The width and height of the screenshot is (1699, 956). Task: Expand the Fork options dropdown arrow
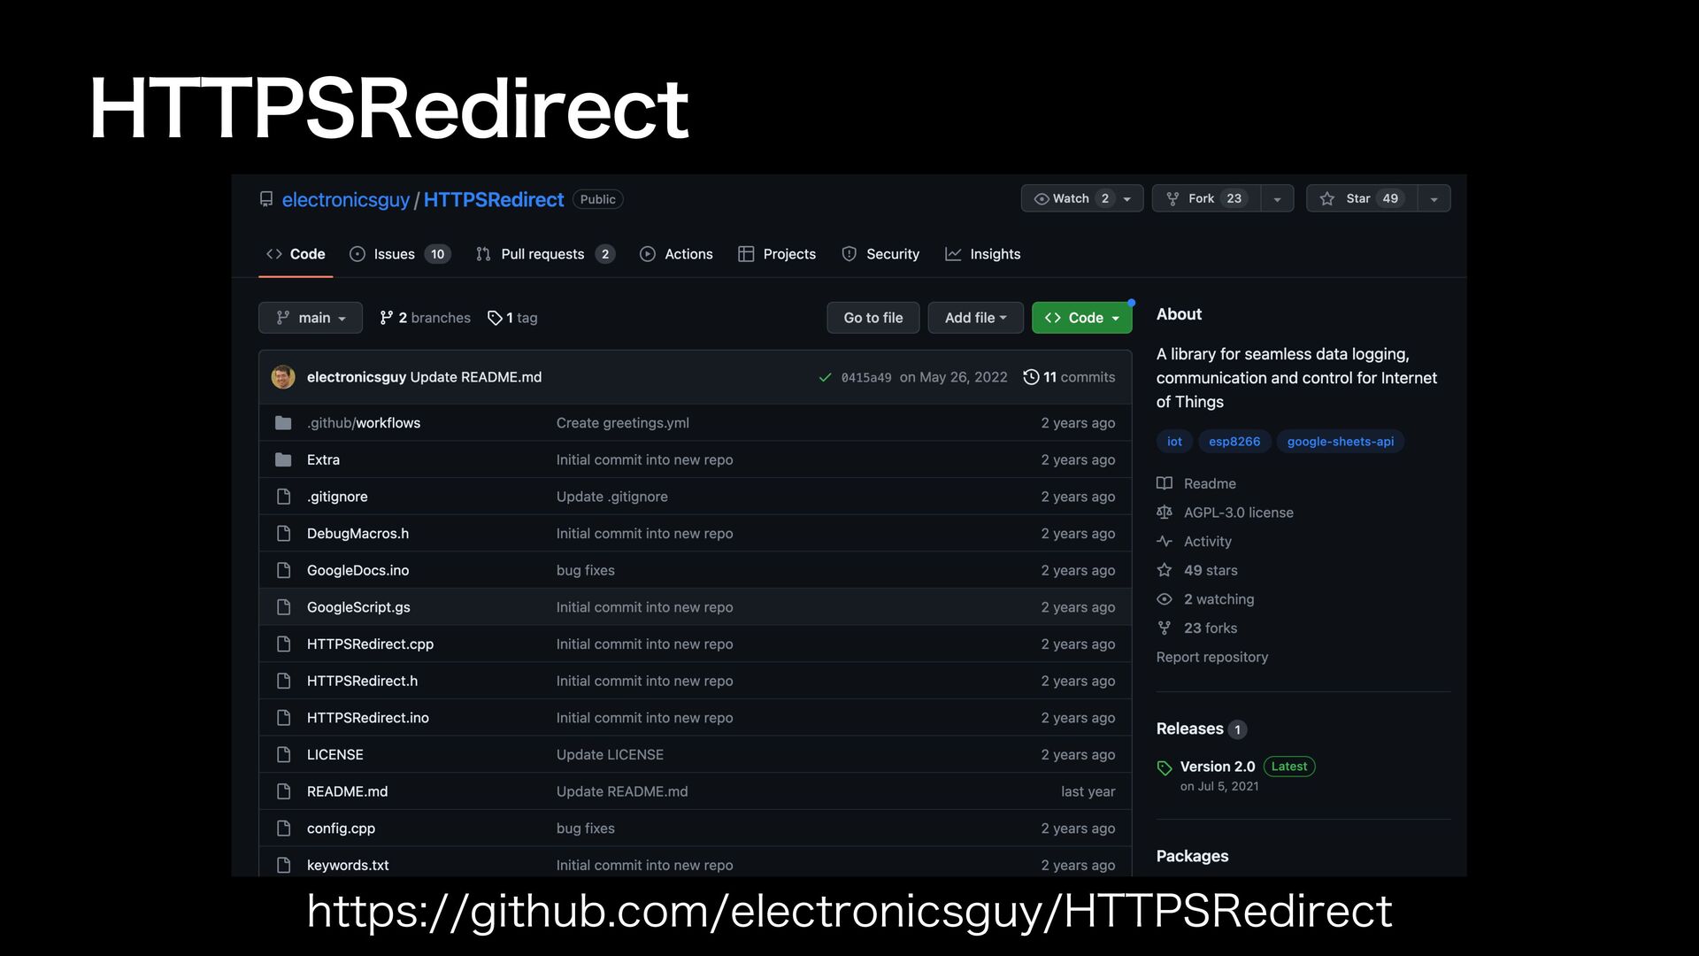pos(1277,199)
